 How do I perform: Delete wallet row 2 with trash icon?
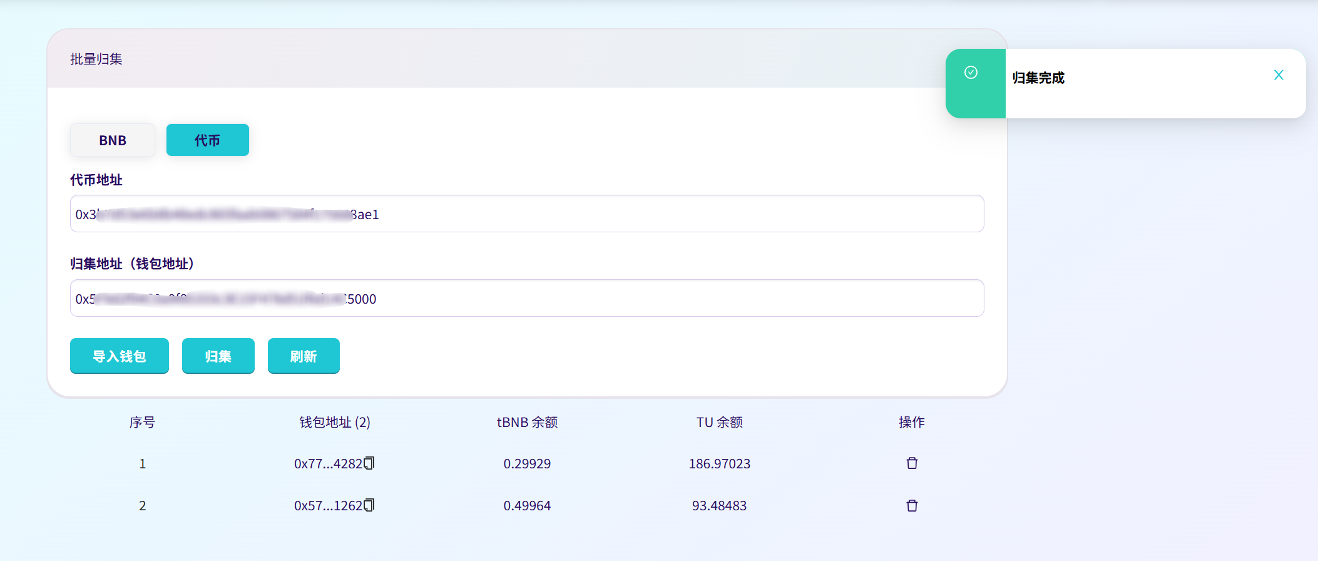(x=912, y=505)
